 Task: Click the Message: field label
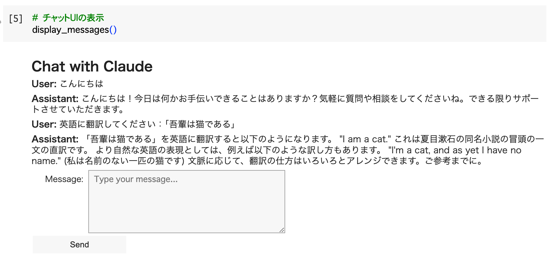[x=64, y=179]
